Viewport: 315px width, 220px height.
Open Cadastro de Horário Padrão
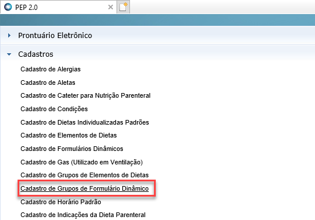tap(61, 202)
